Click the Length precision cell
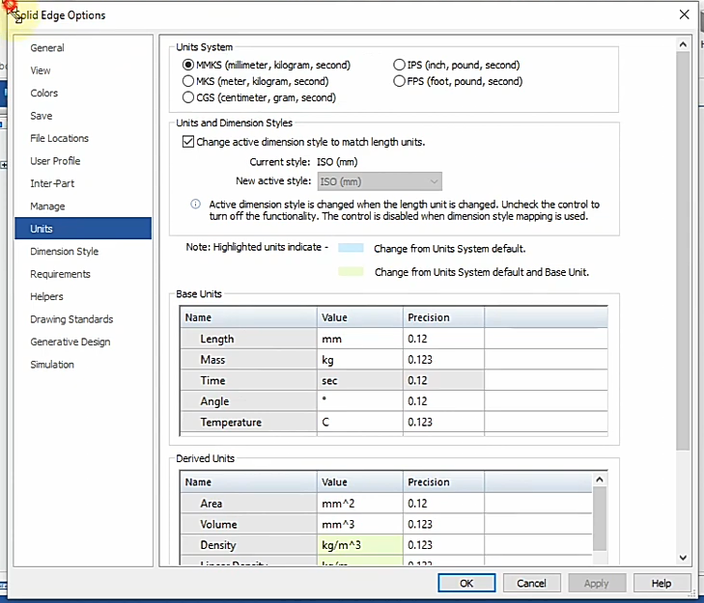 pyautogui.click(x=443, y=339)
